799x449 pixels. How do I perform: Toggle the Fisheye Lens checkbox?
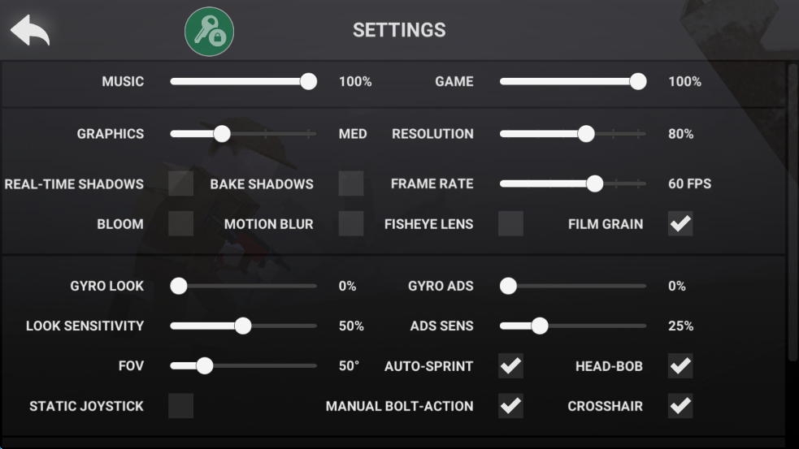(x=510, y=224)
